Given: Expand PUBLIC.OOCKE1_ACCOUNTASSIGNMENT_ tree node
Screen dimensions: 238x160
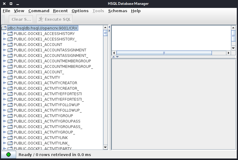Looking at the screenshot, I should 5,55.
